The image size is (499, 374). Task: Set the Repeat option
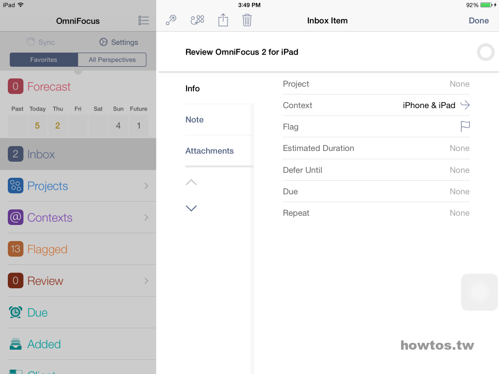(376, 213)
